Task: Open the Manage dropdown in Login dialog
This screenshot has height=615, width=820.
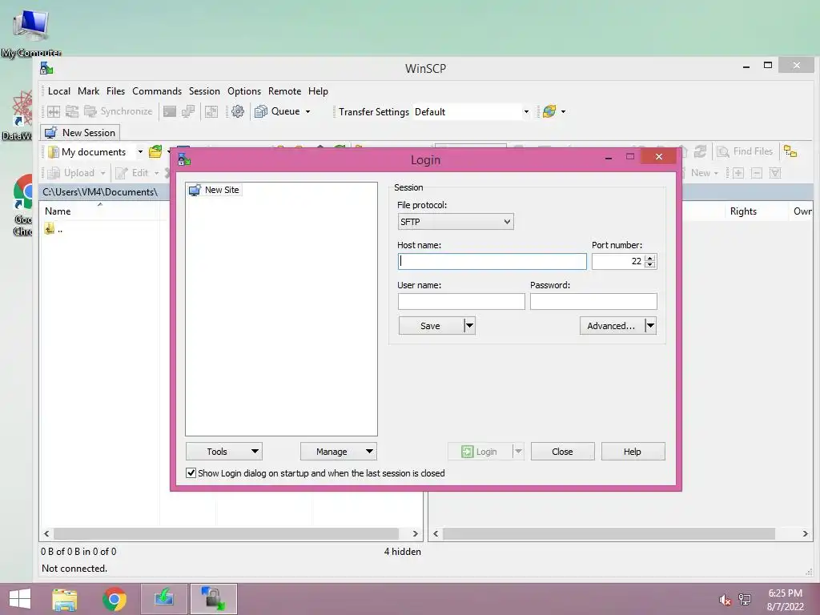Action: [x=339, y=452]
